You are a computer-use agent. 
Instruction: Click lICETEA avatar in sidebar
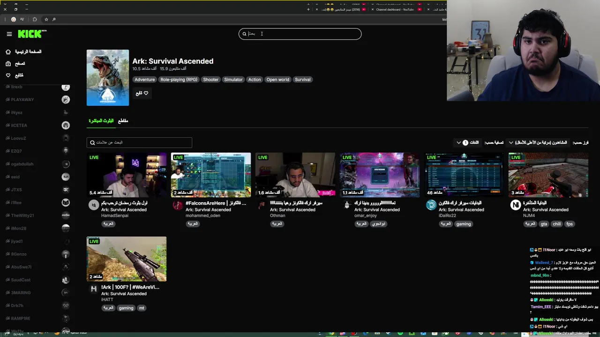click(x=66, y=125)
